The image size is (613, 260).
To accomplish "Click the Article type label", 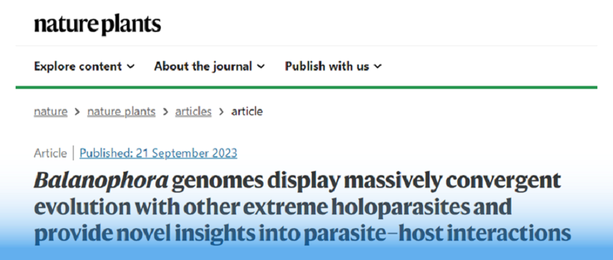I will click(50, 153).
